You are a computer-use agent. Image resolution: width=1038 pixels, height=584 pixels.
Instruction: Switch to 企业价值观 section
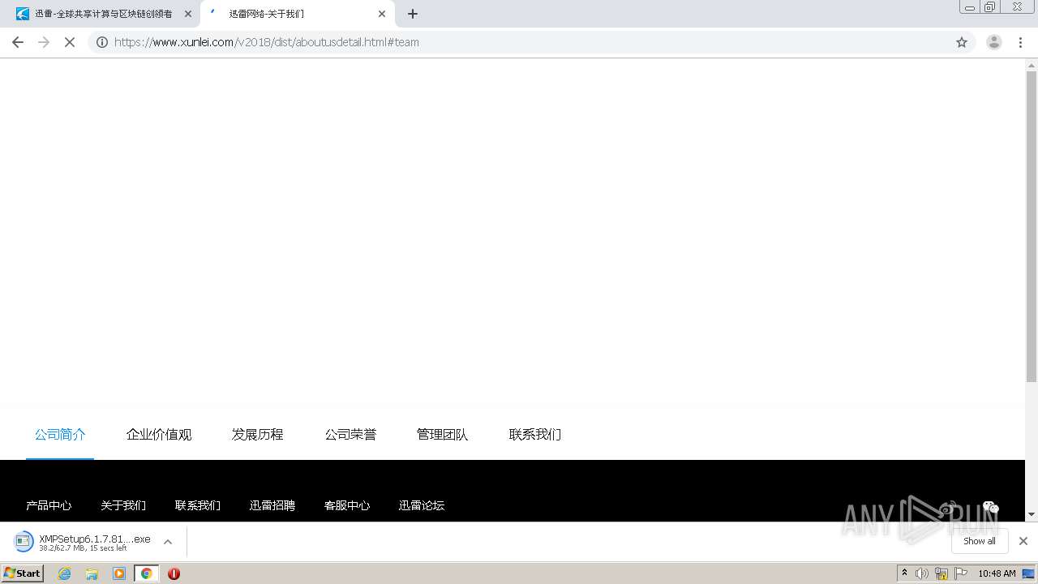click(x=159, y=435)
